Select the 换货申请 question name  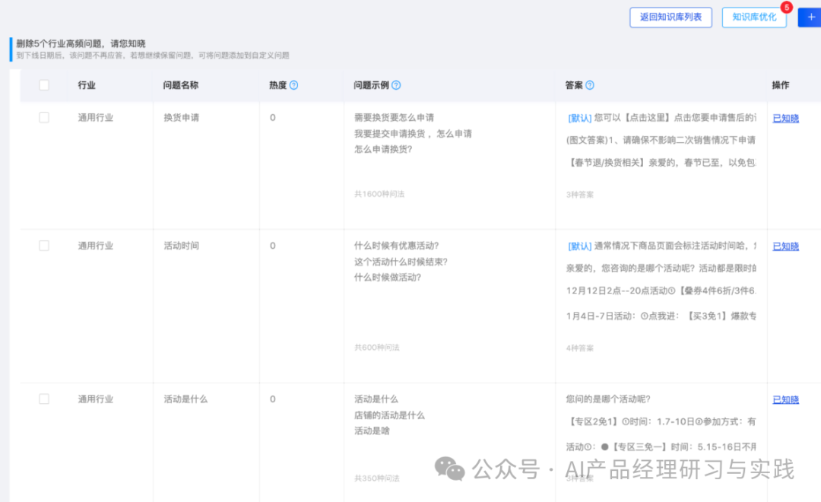coord(181,117)
